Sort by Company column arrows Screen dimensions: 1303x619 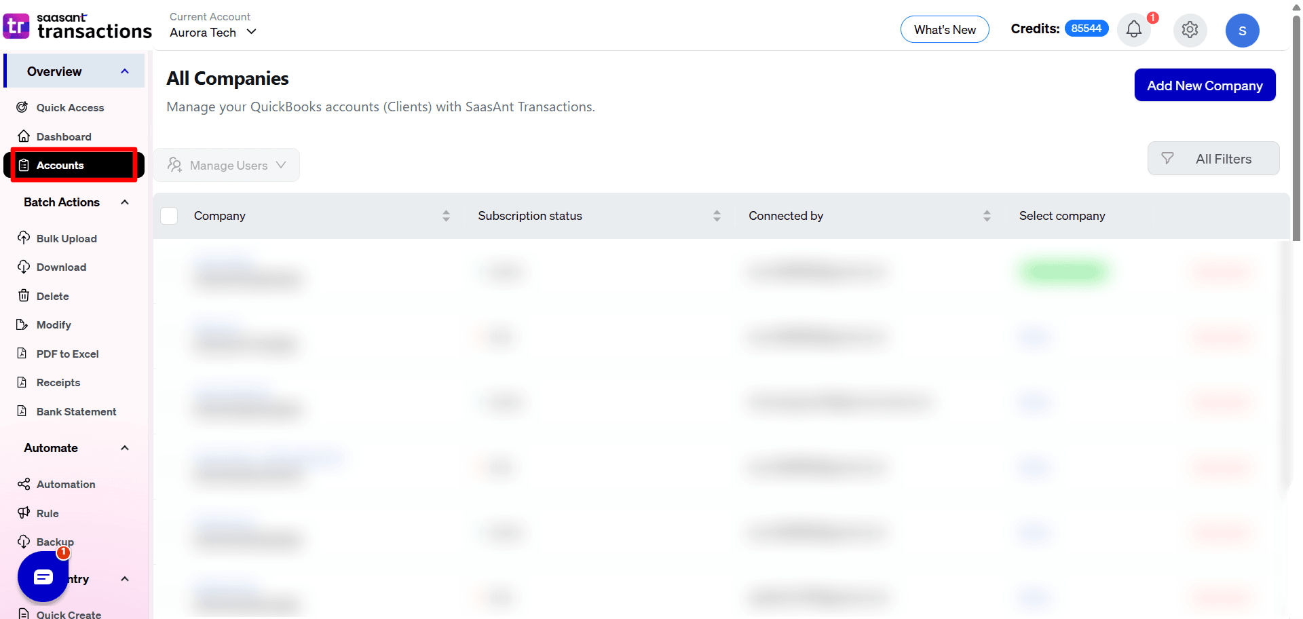[x=446, y=216]
